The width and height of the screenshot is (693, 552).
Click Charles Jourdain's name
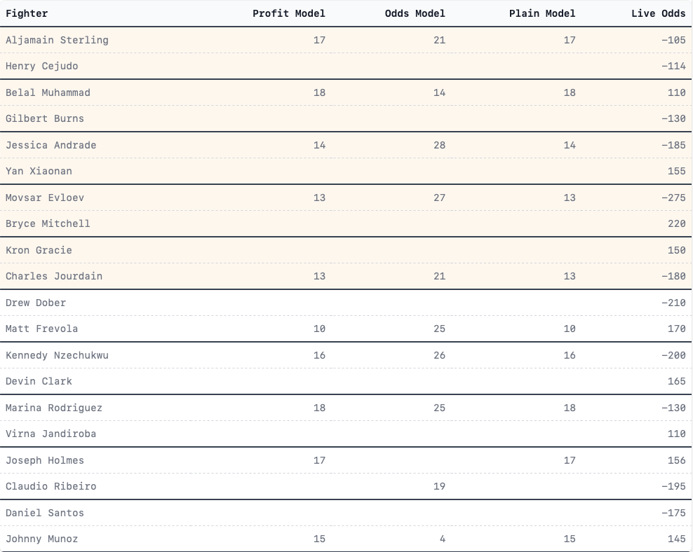click(x=54, y=276)
